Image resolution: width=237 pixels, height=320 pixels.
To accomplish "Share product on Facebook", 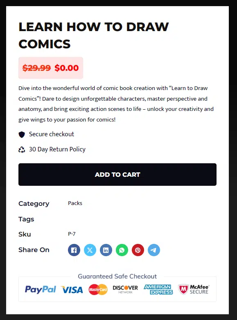I will click(74, 250).
